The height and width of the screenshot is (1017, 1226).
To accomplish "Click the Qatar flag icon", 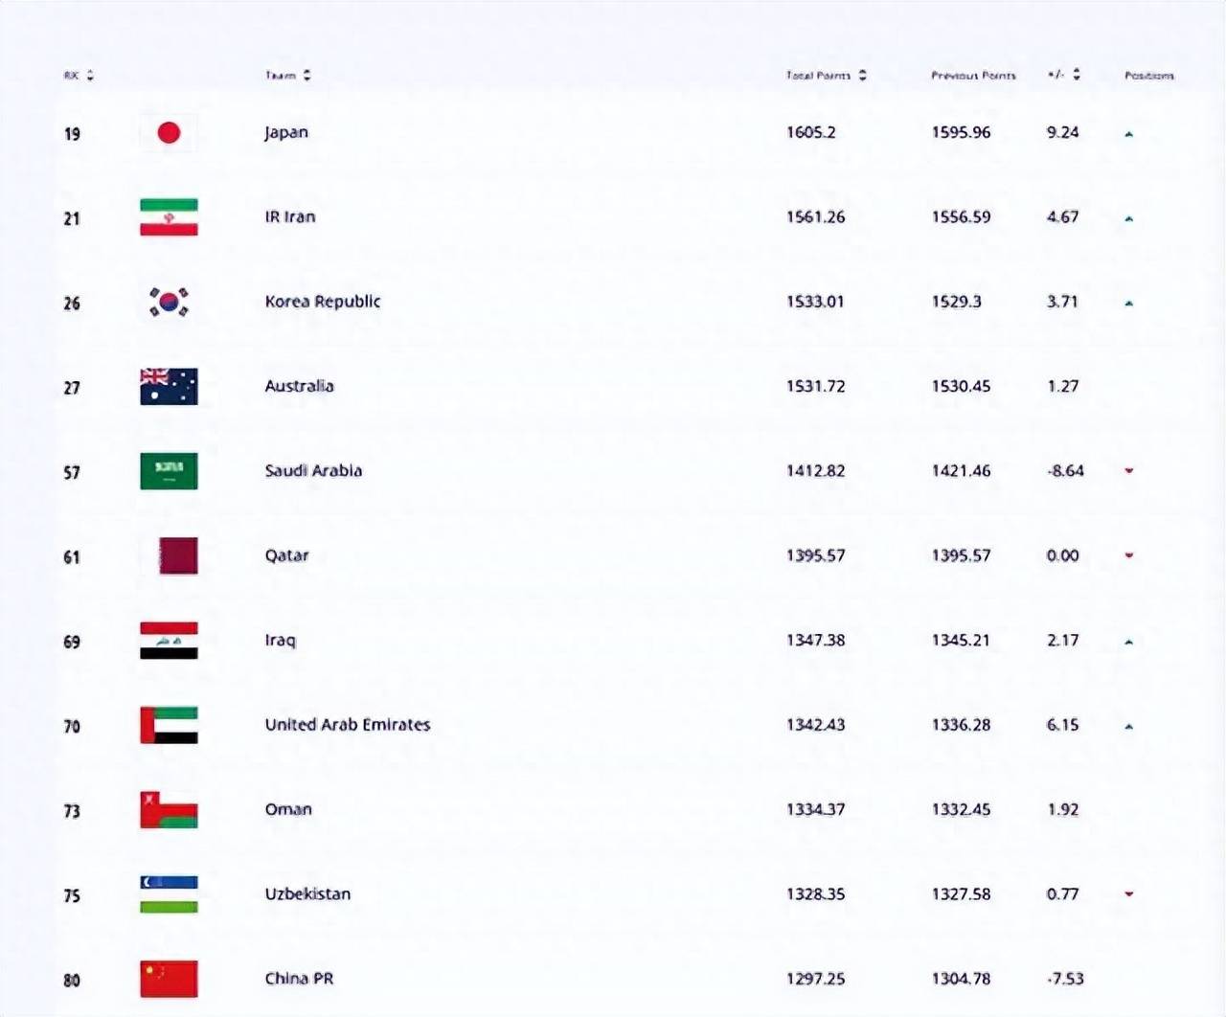I will pyautogui.click(x=178, y=555).
